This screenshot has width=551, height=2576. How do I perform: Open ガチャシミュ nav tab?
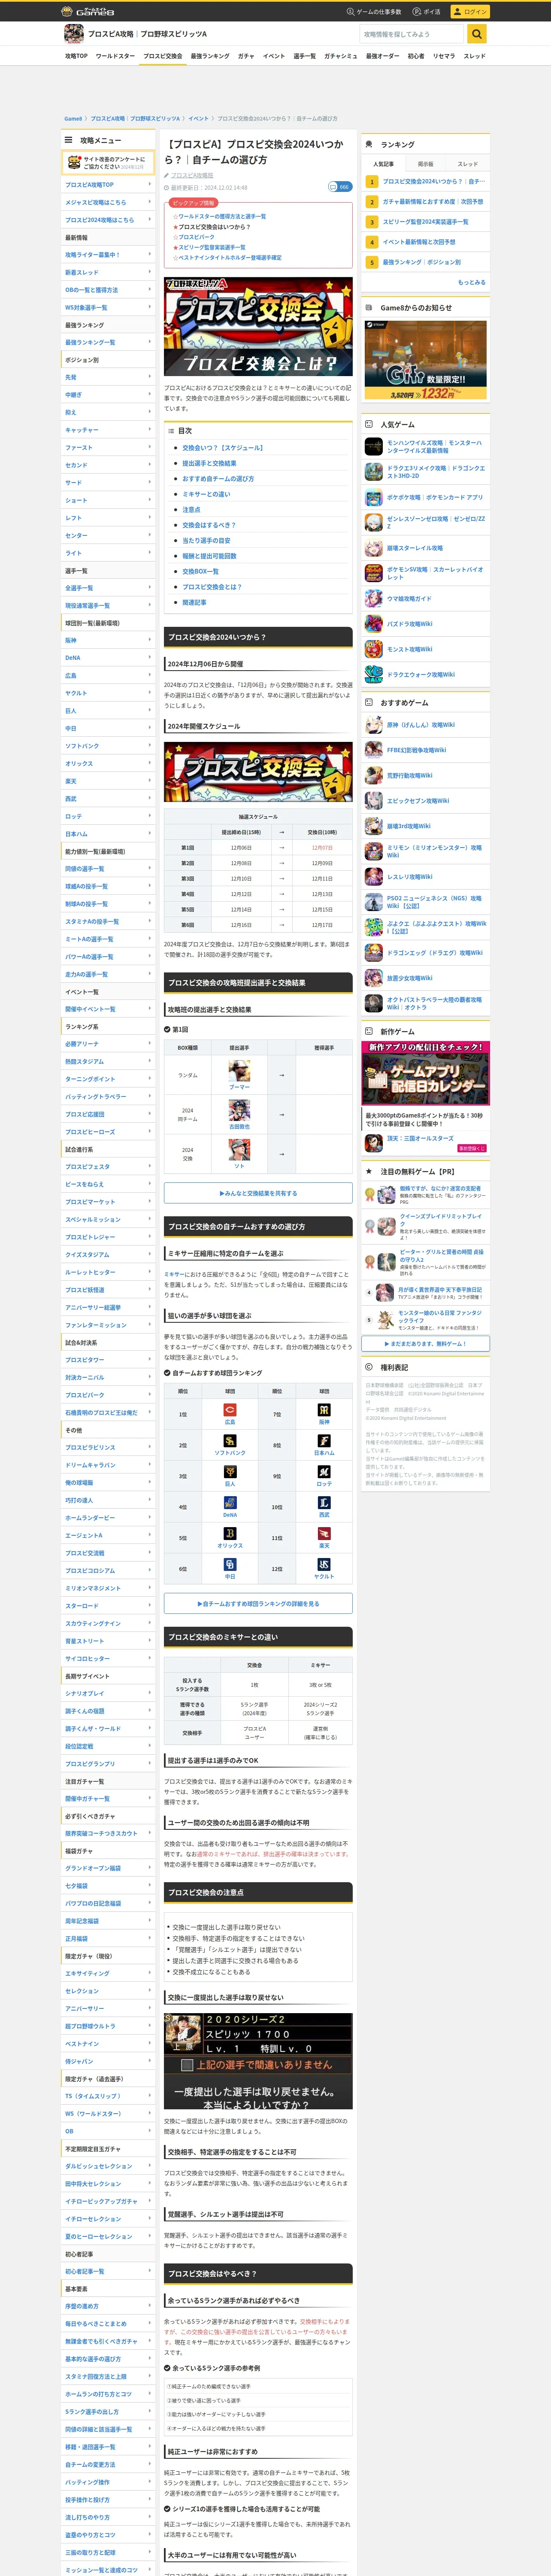click(x=341, y=56)
